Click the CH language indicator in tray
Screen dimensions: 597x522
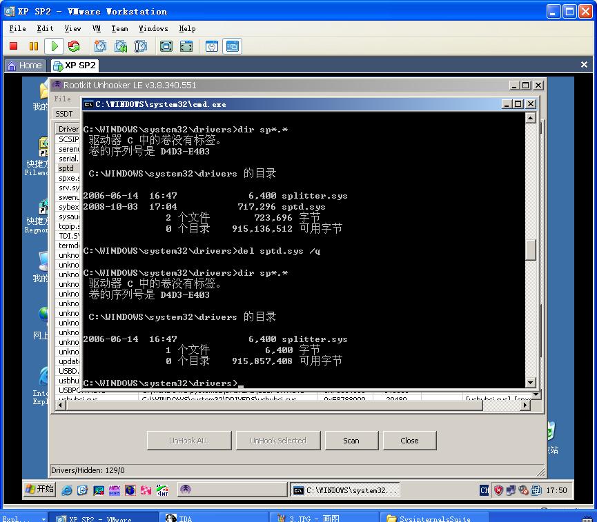(x=484, y=490)
